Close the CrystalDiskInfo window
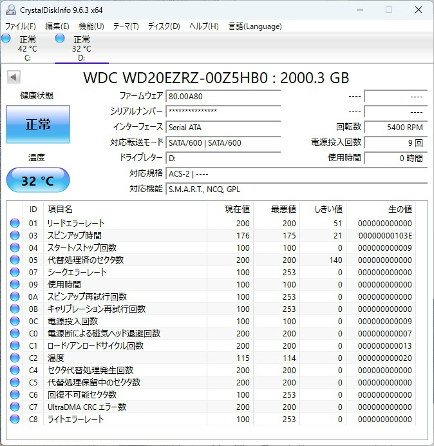This screenshot has width=434, height=446. [x=419, y=10]
